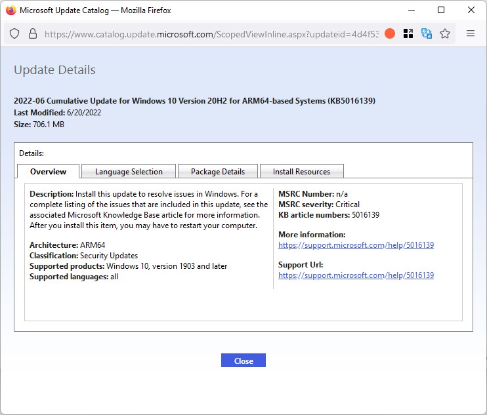Click KB article numbers 5016139 text
This screenshot has width=487, height=415.
click(x=329, y=215)
